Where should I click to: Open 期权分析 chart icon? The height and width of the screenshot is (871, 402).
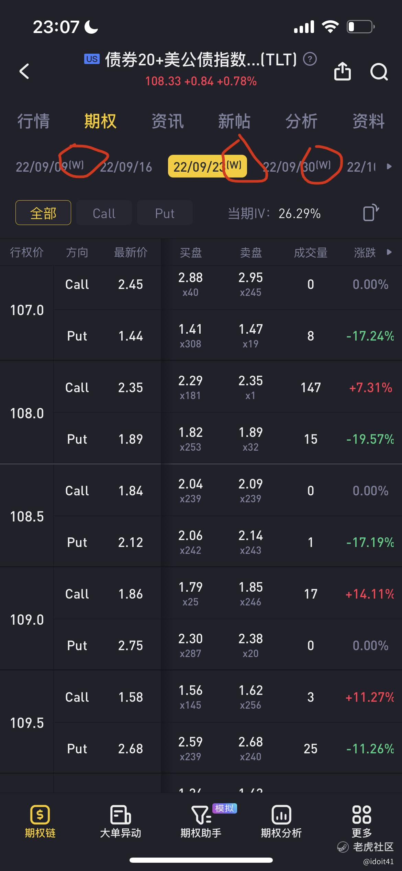pyautogui.click(x=281, y=821)
